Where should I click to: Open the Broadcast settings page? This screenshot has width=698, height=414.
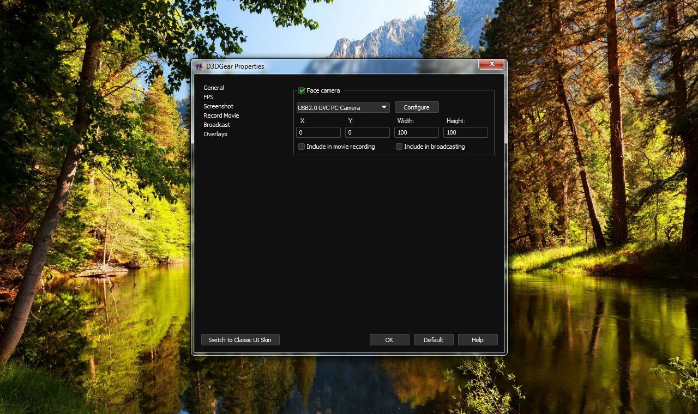(217, 125)
